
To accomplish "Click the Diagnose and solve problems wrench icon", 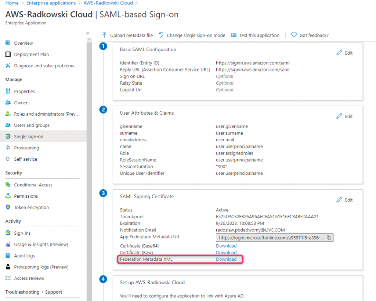I will 8,66.
